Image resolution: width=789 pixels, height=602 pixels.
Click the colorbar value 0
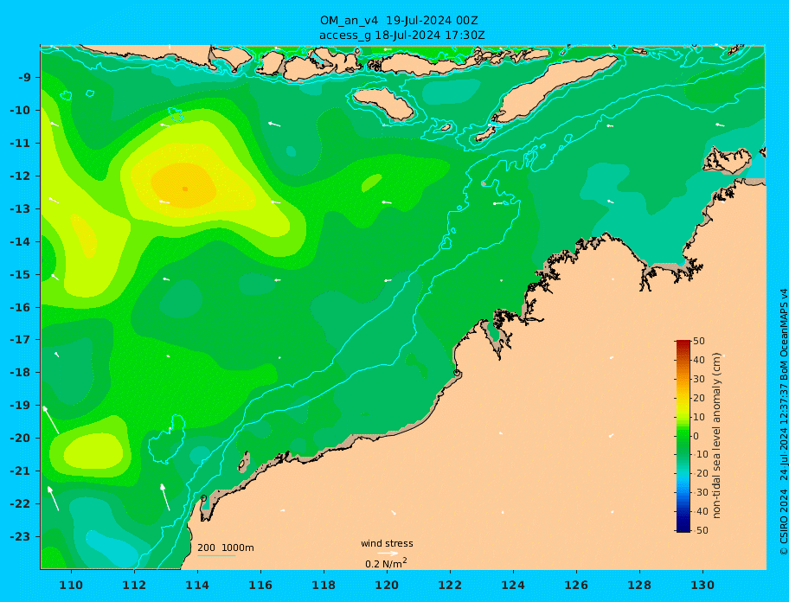[696, 436]
